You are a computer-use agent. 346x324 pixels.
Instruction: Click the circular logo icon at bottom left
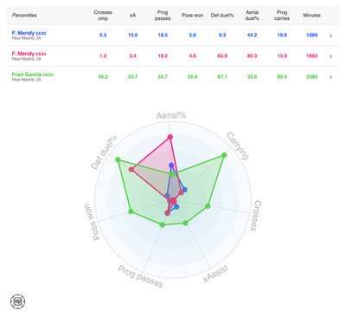pos(18,301)
